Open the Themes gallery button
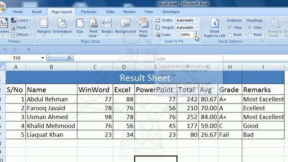288x162 pixels. [x=4, y=27]
